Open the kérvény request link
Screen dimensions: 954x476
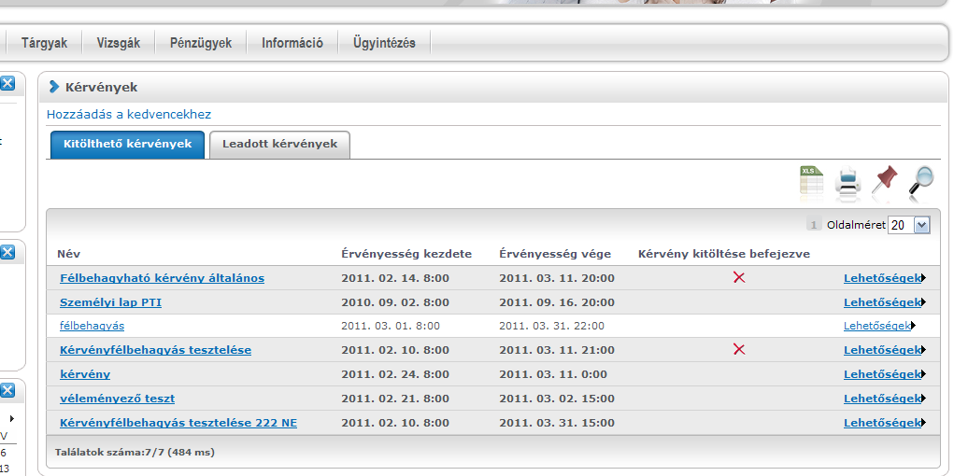pyautogui.click(x=85, y=374)
